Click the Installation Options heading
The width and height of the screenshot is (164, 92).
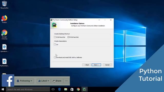[77, 24]
